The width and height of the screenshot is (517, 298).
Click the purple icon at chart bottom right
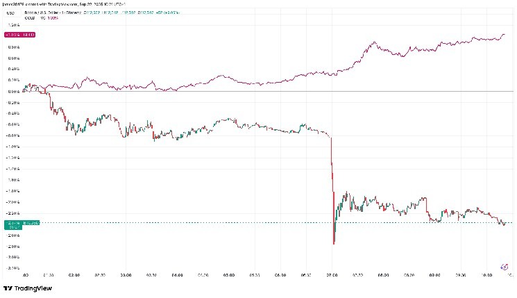(505, 267)
